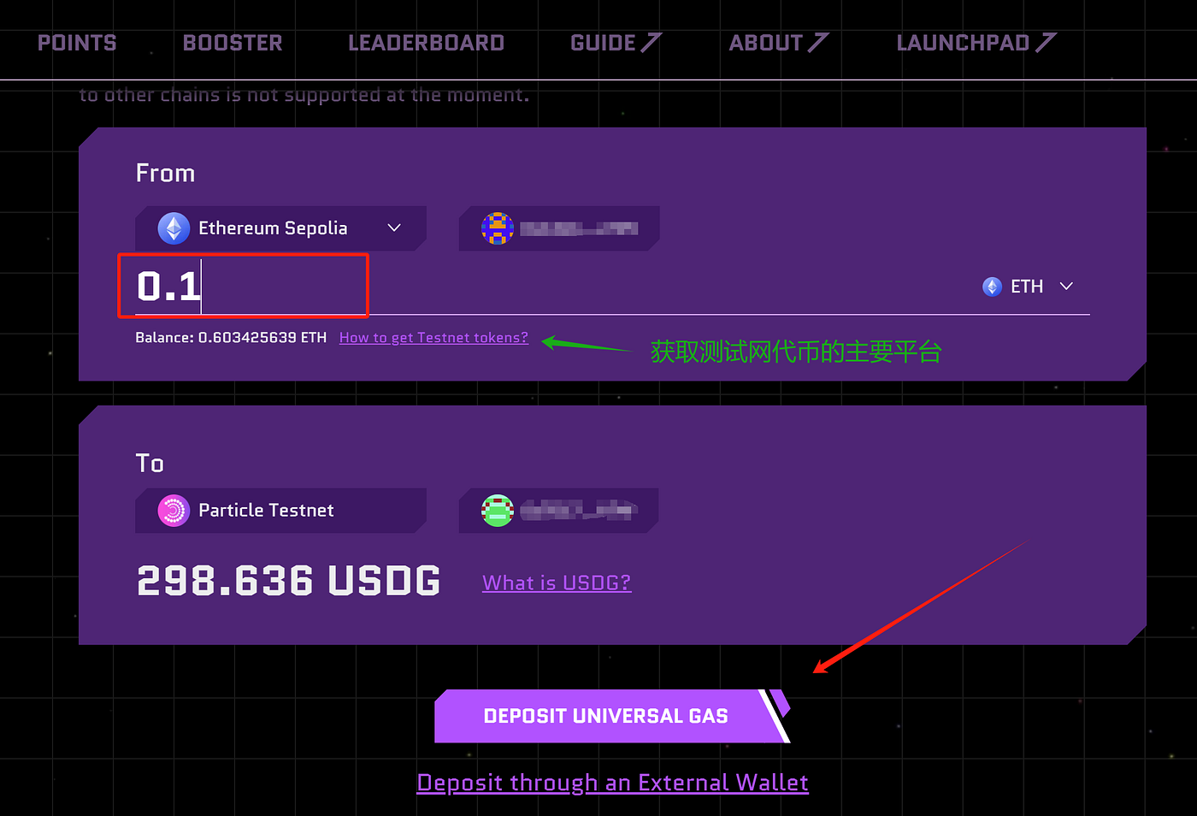Click the Balance 0.603425639 ETH text

pos(231,338)
